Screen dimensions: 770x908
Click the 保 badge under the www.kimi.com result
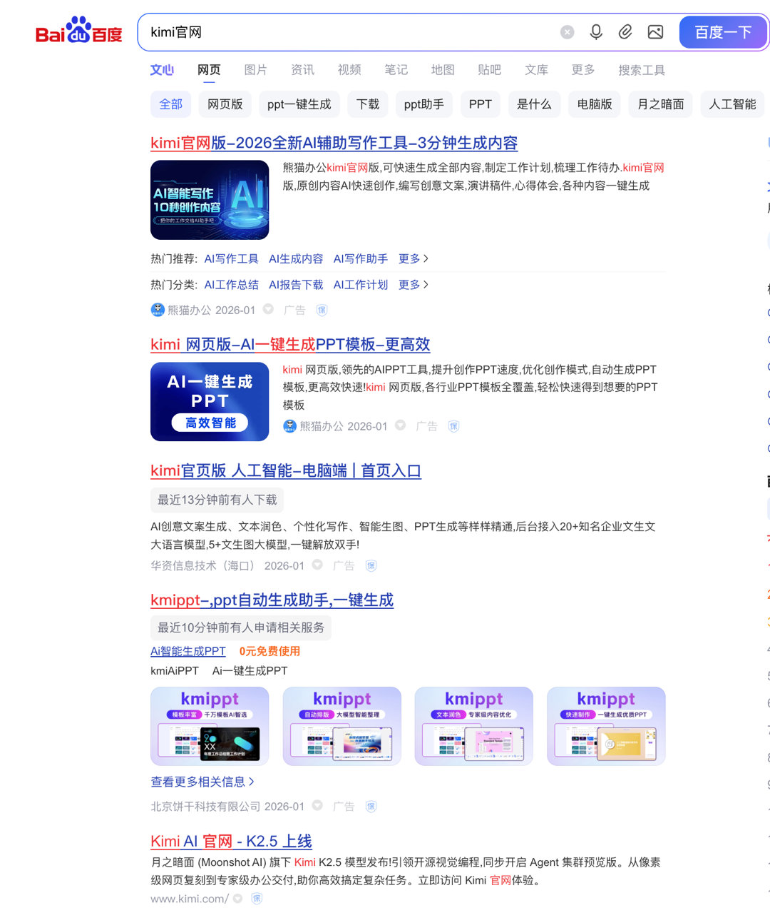pyautogui.click(x=256, y=898)
